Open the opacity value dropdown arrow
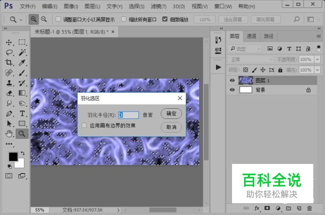The width and height of the screenshot is (325, 215). 317,59
